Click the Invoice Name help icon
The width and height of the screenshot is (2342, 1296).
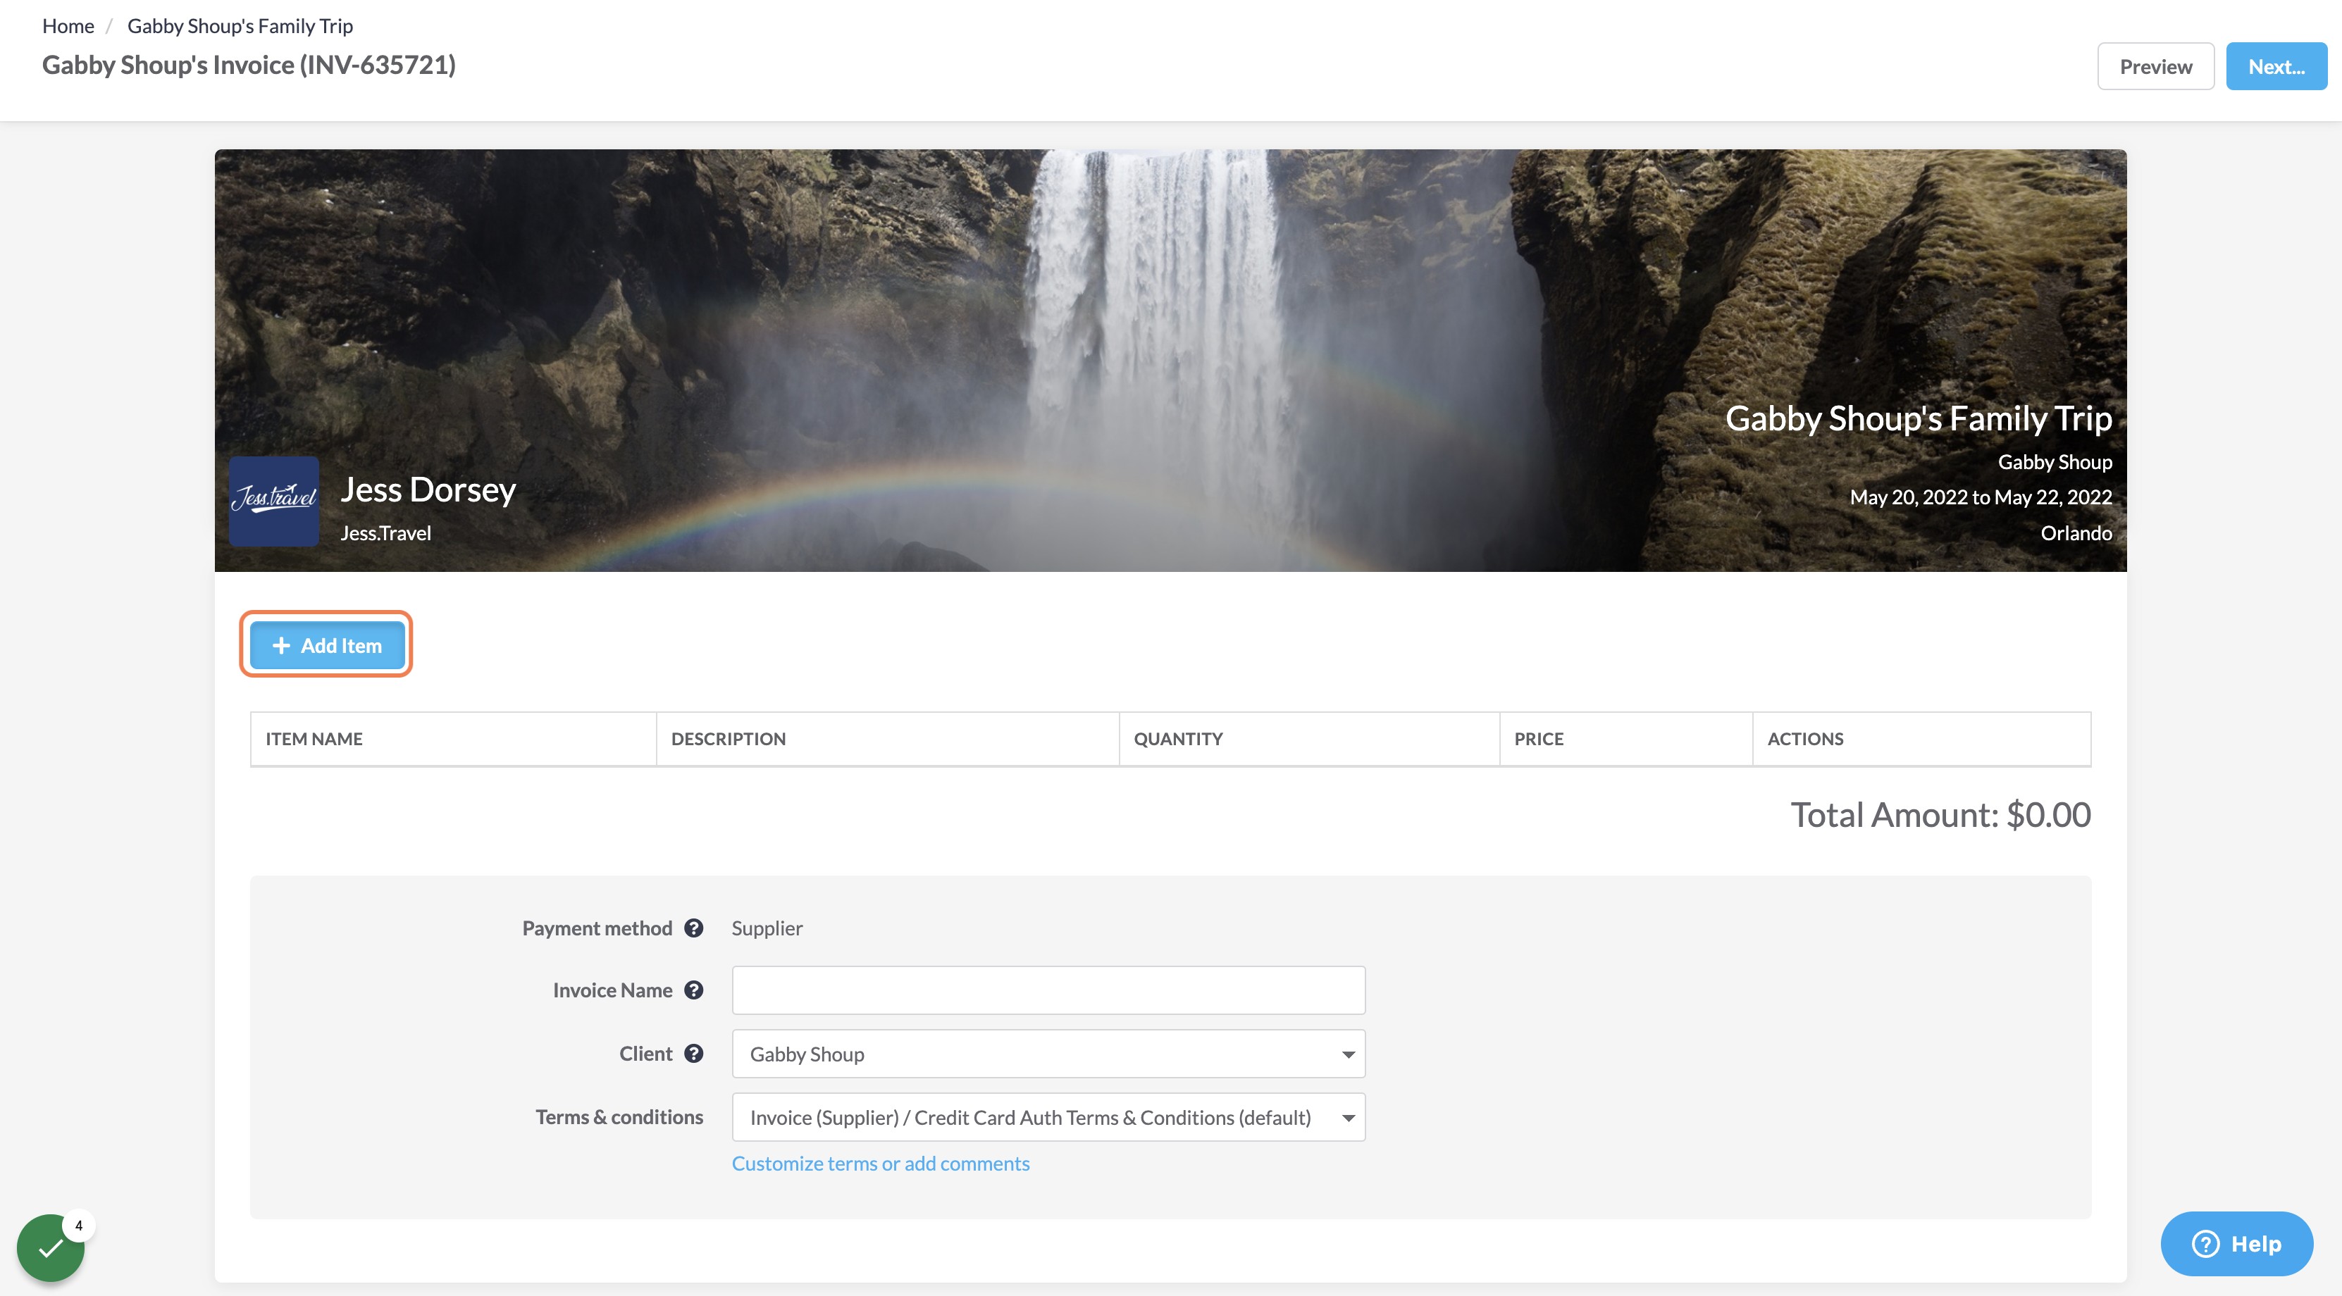point(694,990)
